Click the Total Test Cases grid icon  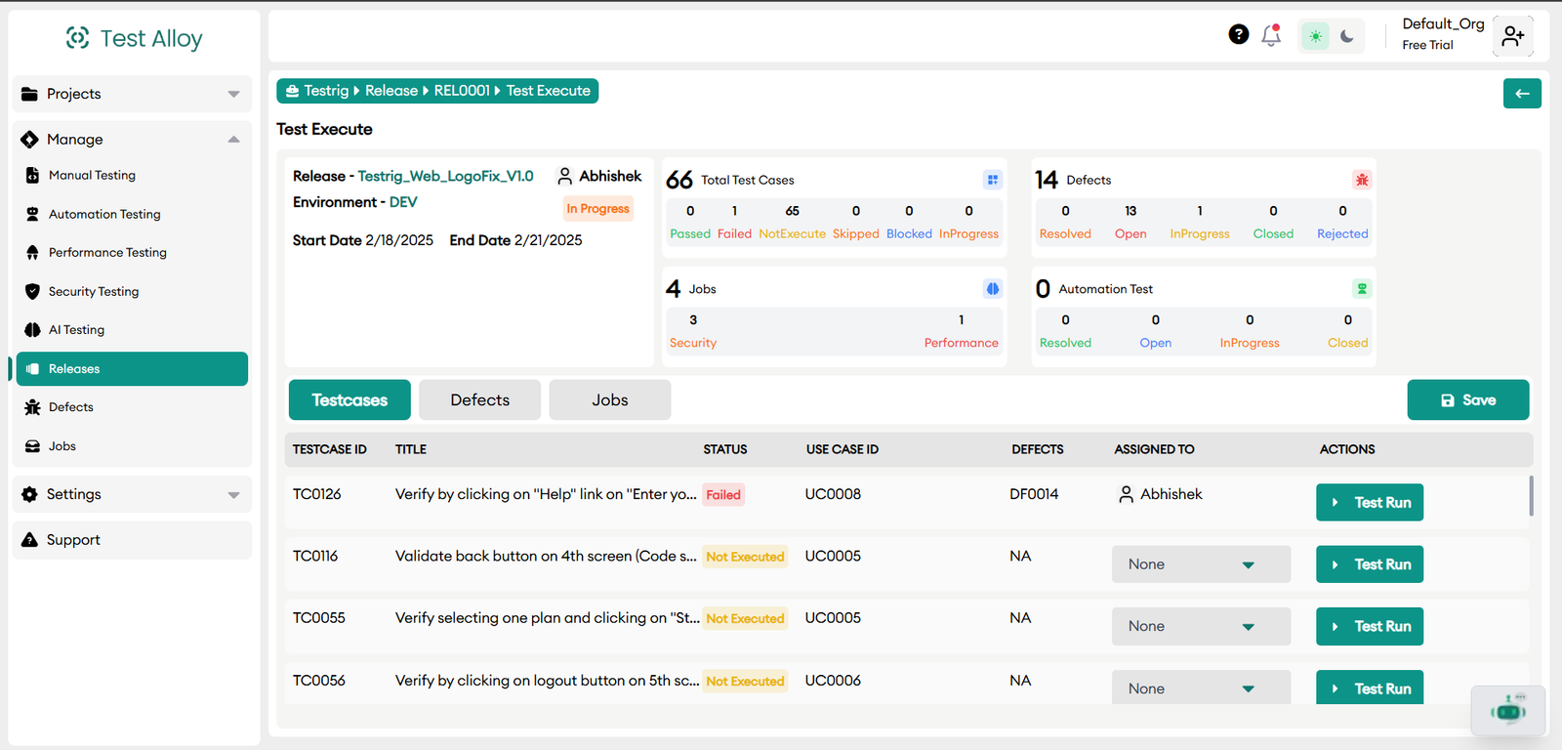click(993, 180)
